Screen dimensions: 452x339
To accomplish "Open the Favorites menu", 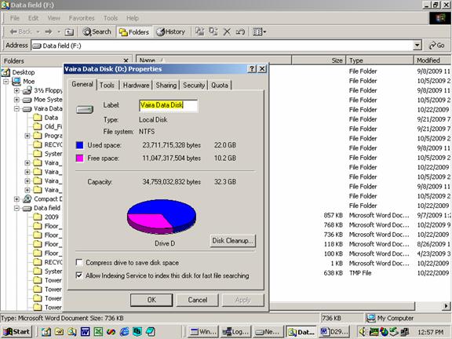I will point(82,18).
